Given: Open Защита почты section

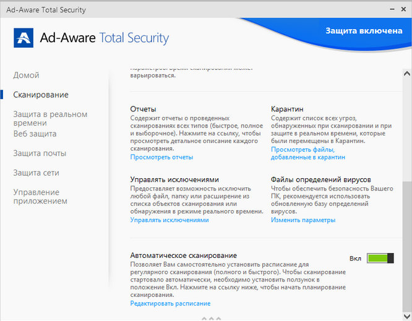Looking at the screenshot, I should click(x=40, y=153).
